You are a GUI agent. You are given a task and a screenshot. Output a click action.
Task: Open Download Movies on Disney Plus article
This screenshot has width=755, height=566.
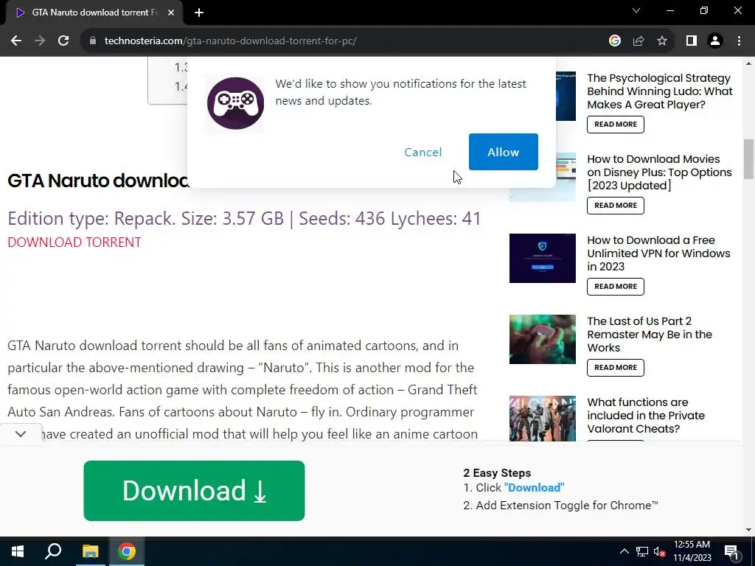[659, 172]
